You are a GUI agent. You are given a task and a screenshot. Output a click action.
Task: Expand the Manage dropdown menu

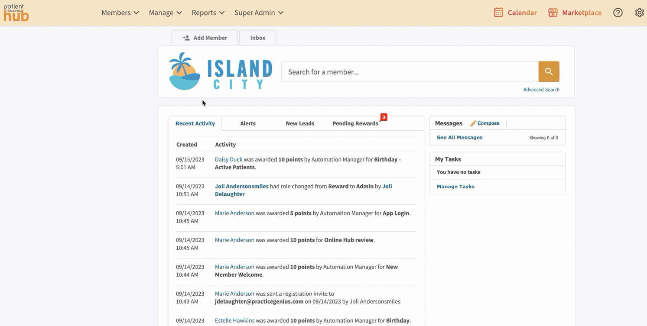(x=165, y=13)
